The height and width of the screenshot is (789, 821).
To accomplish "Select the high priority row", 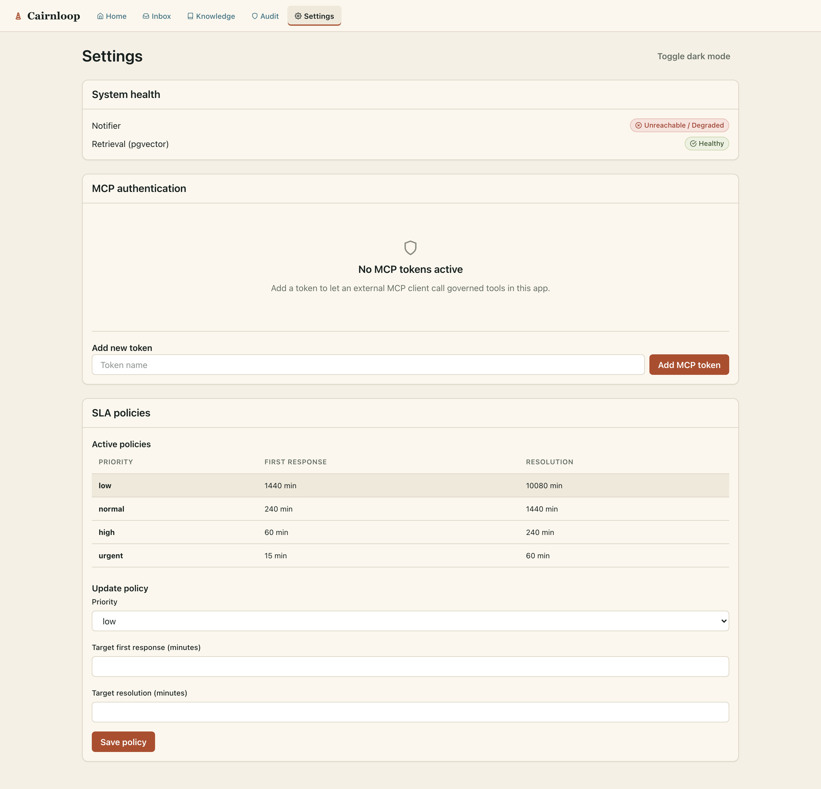I will click(410, 532).
